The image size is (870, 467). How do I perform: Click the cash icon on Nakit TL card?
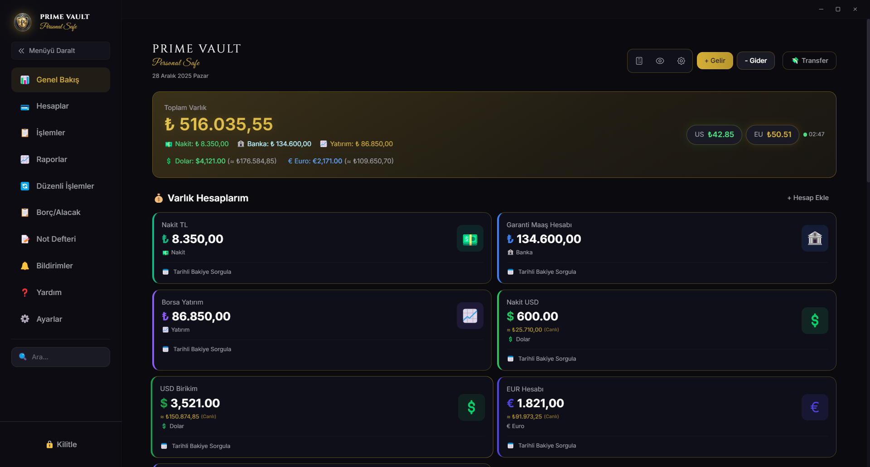pyautogui.click(x=470, y=238)
